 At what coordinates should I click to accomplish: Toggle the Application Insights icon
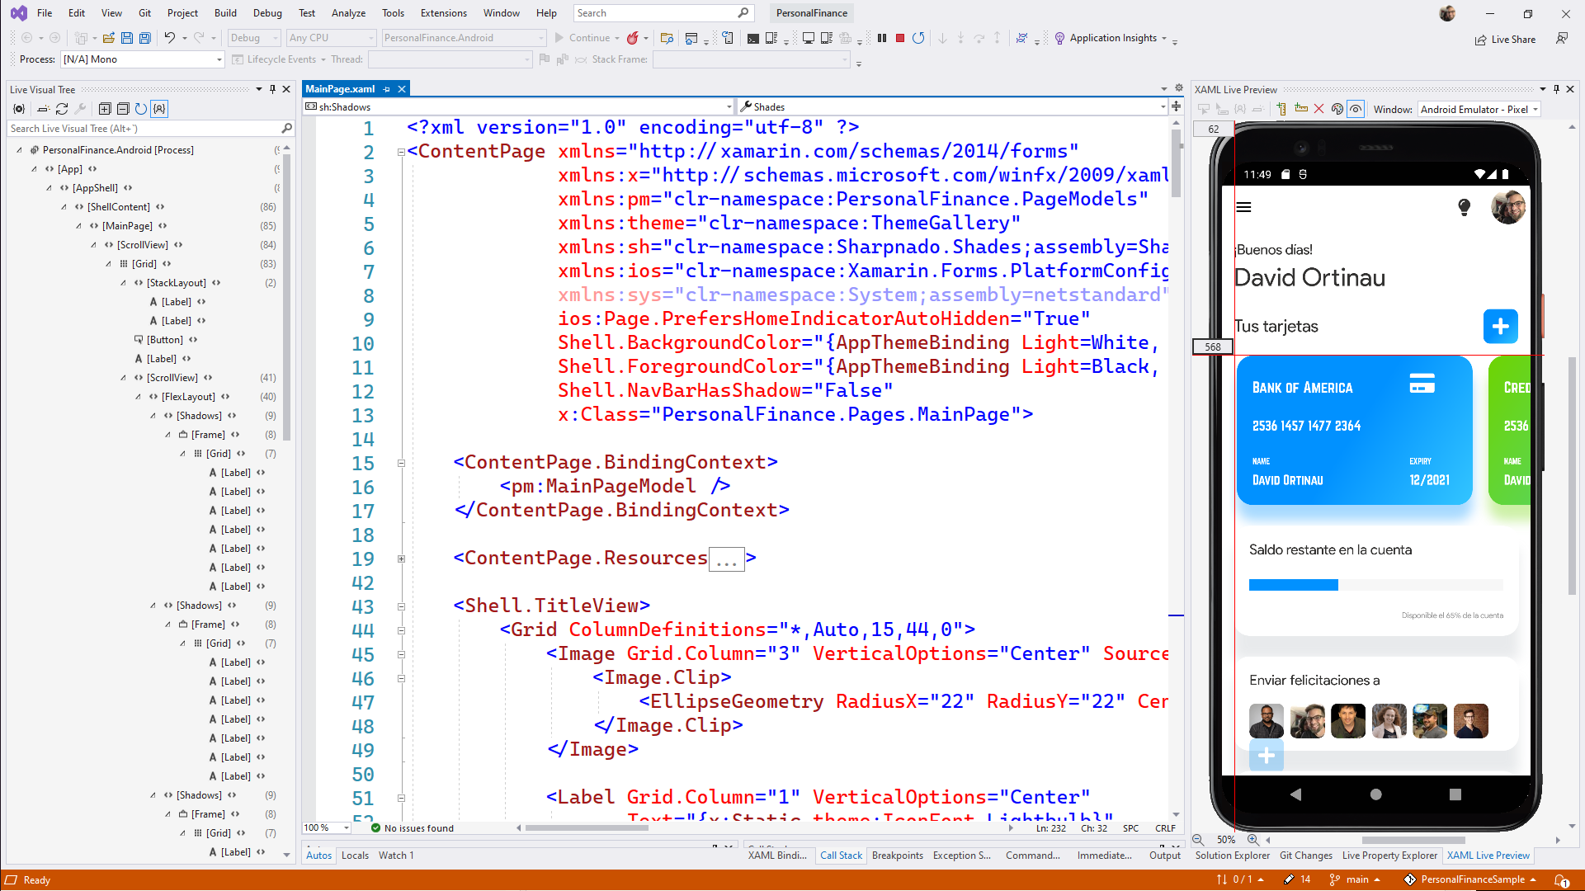1059,37
